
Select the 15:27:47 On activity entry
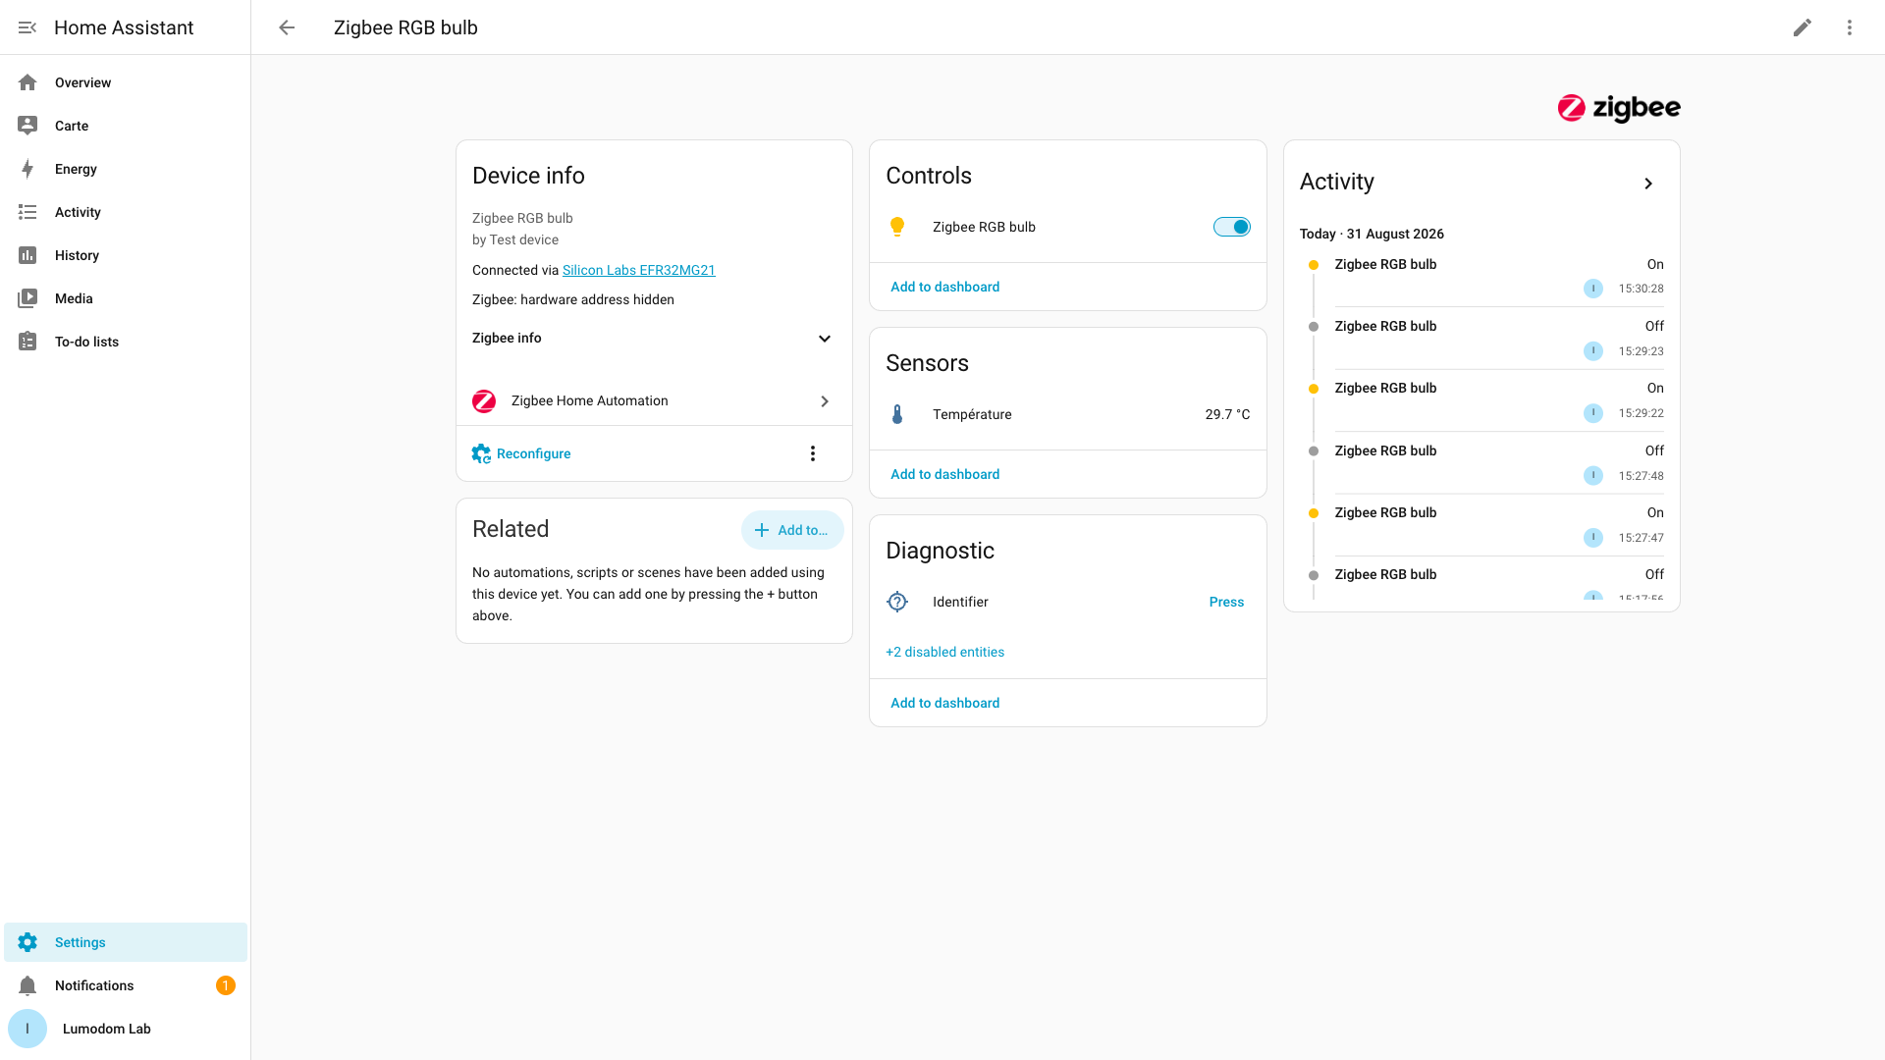(x=1481, y=525)
